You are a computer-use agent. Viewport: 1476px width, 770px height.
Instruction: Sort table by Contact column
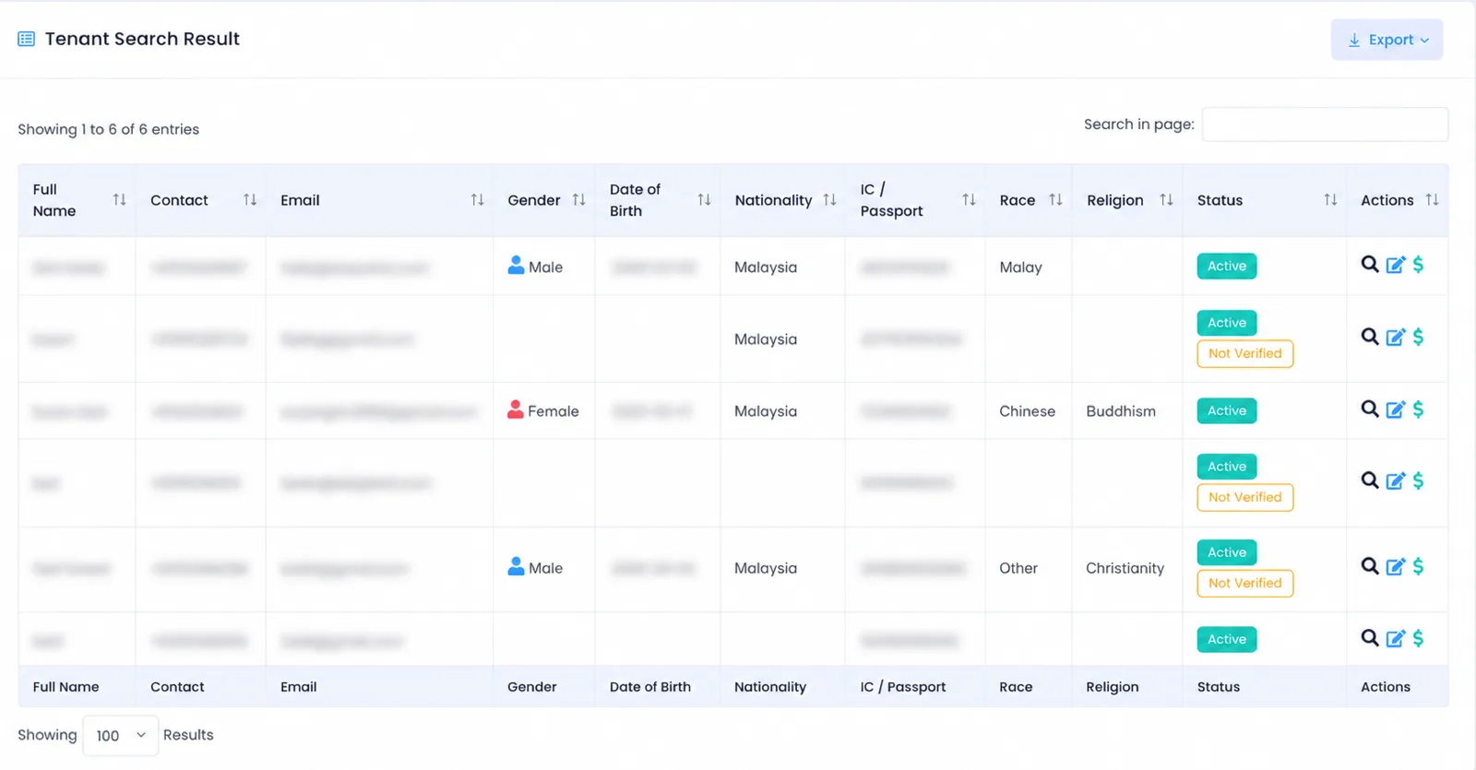[250, 200]
